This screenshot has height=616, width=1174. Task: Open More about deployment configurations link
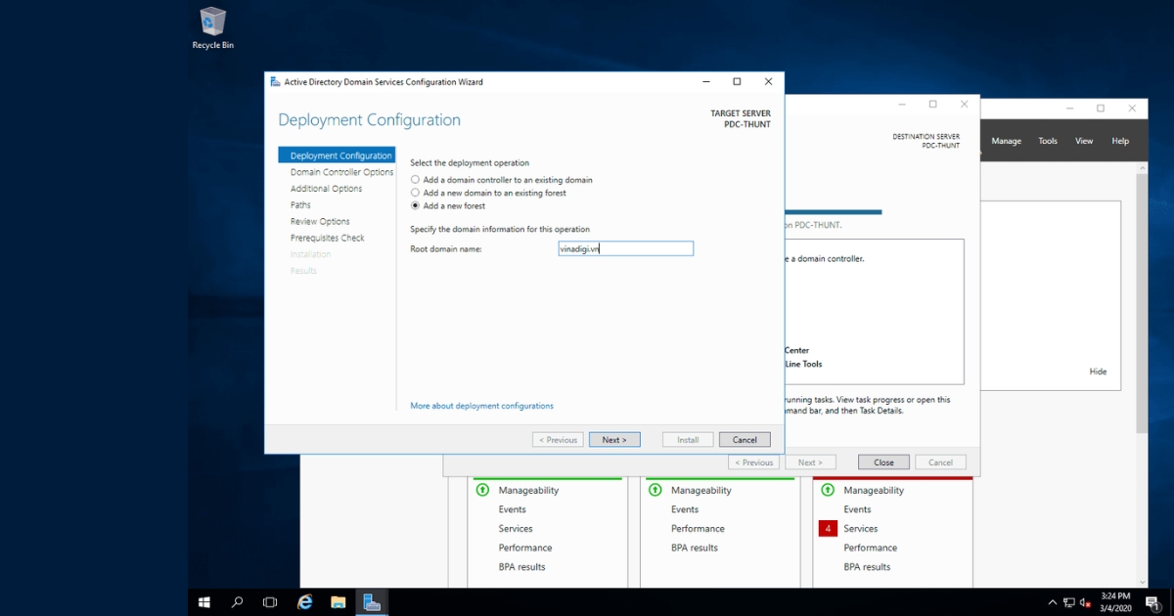[x=481, y=405]
